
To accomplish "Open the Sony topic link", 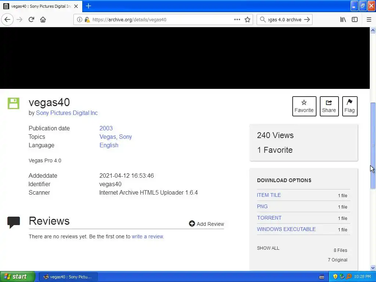I will [126, 137].
